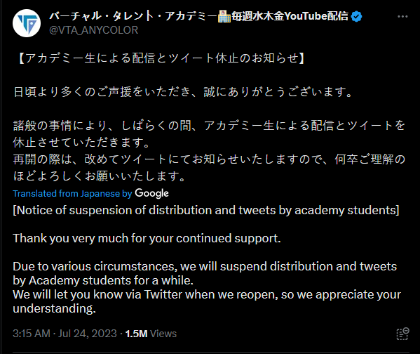The width and height of the screenshot is (420, 354).
Task: Click the blue verified checkmark badge
Action: click(x=356, y=16)
